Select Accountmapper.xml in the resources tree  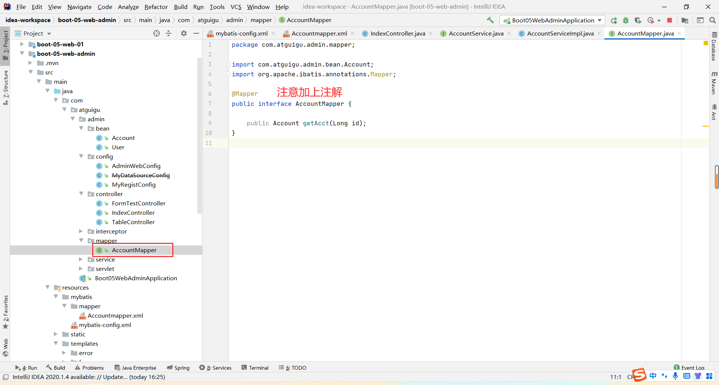(115, 315)
